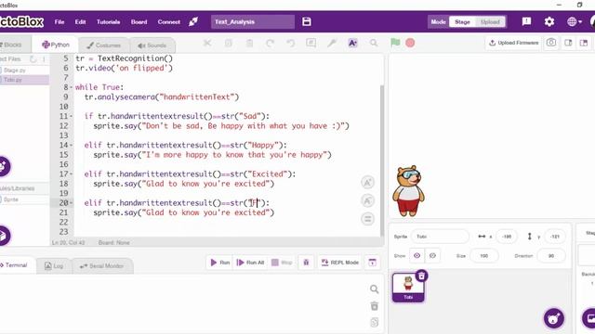Click the red stop button
The image size is (595, 334).
(x=410, y=43)
